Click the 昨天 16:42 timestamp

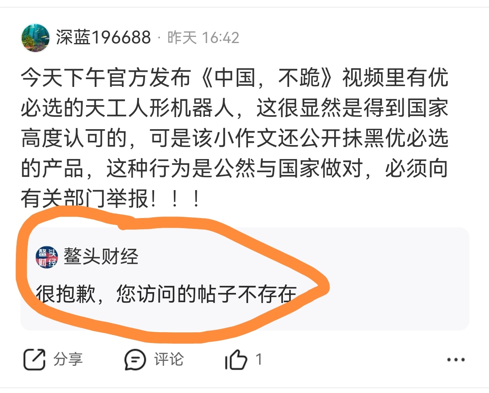click(x=203, y=38)
